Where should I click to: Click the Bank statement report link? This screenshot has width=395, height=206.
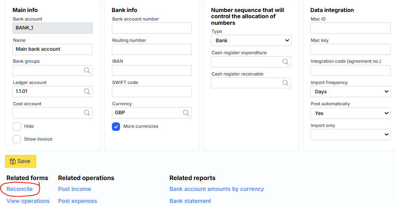pyautogui.click(x=190, y=201)
